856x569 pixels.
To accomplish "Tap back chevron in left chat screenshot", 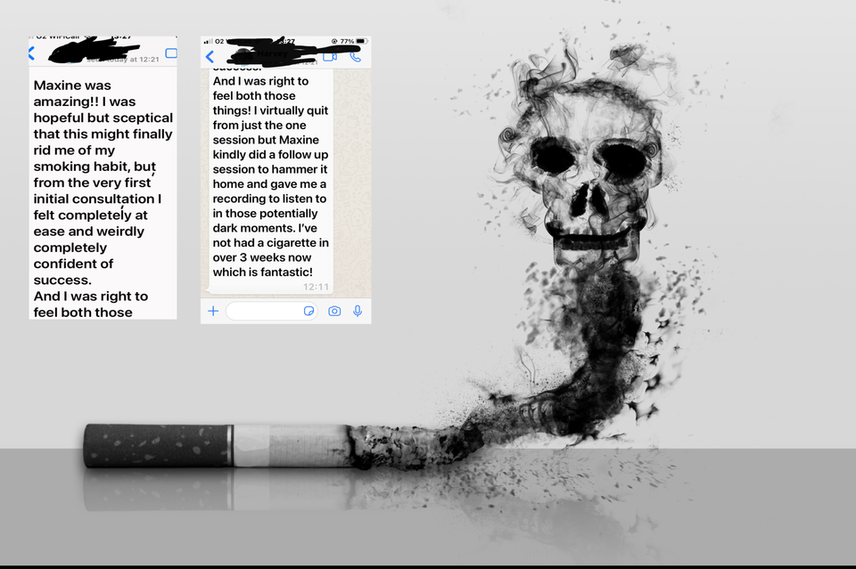I will (x=32, y=53).
